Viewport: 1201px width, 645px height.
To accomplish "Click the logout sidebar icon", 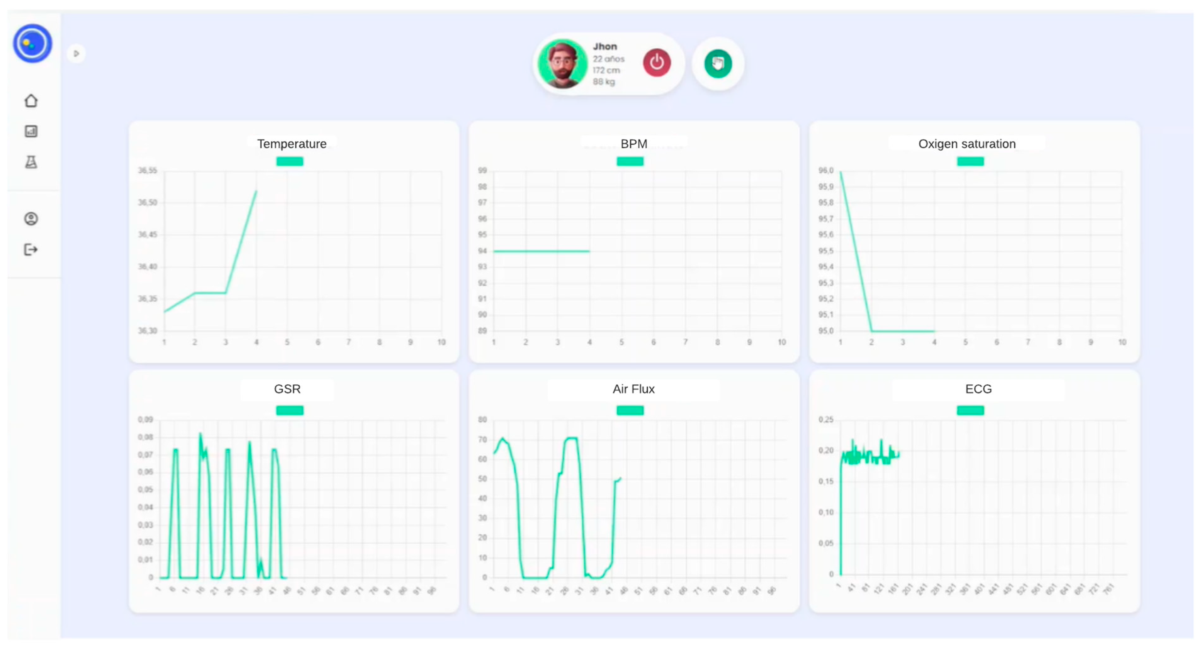I will [x=31, y=250].
